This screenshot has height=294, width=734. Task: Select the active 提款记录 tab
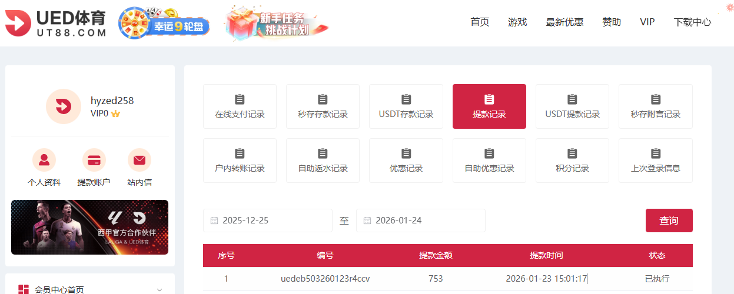489,106
